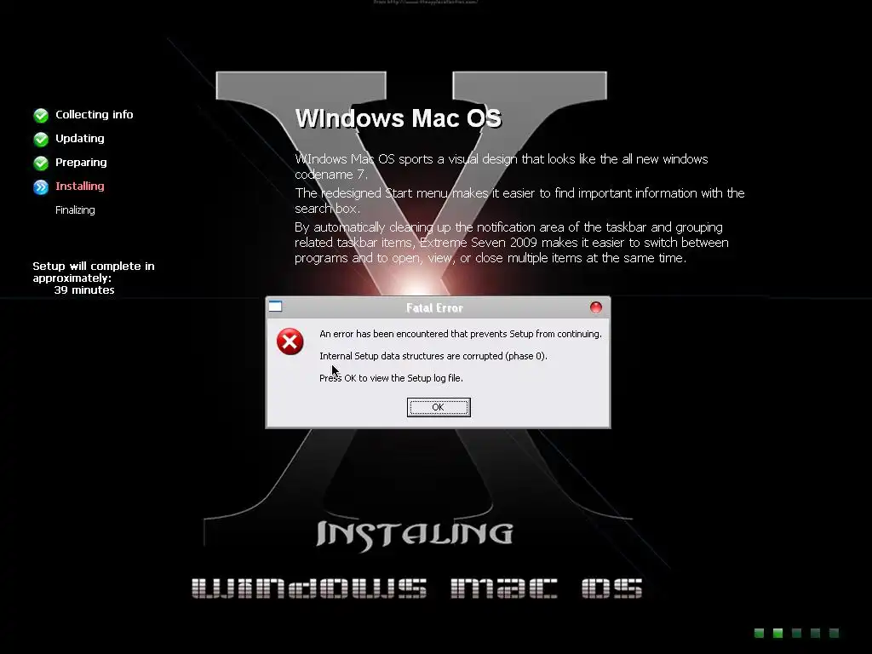872x654 pixels.
Task: Click the paragraph about redesigned Start menu
Action: pyautogui.click(x=519, y=201)
